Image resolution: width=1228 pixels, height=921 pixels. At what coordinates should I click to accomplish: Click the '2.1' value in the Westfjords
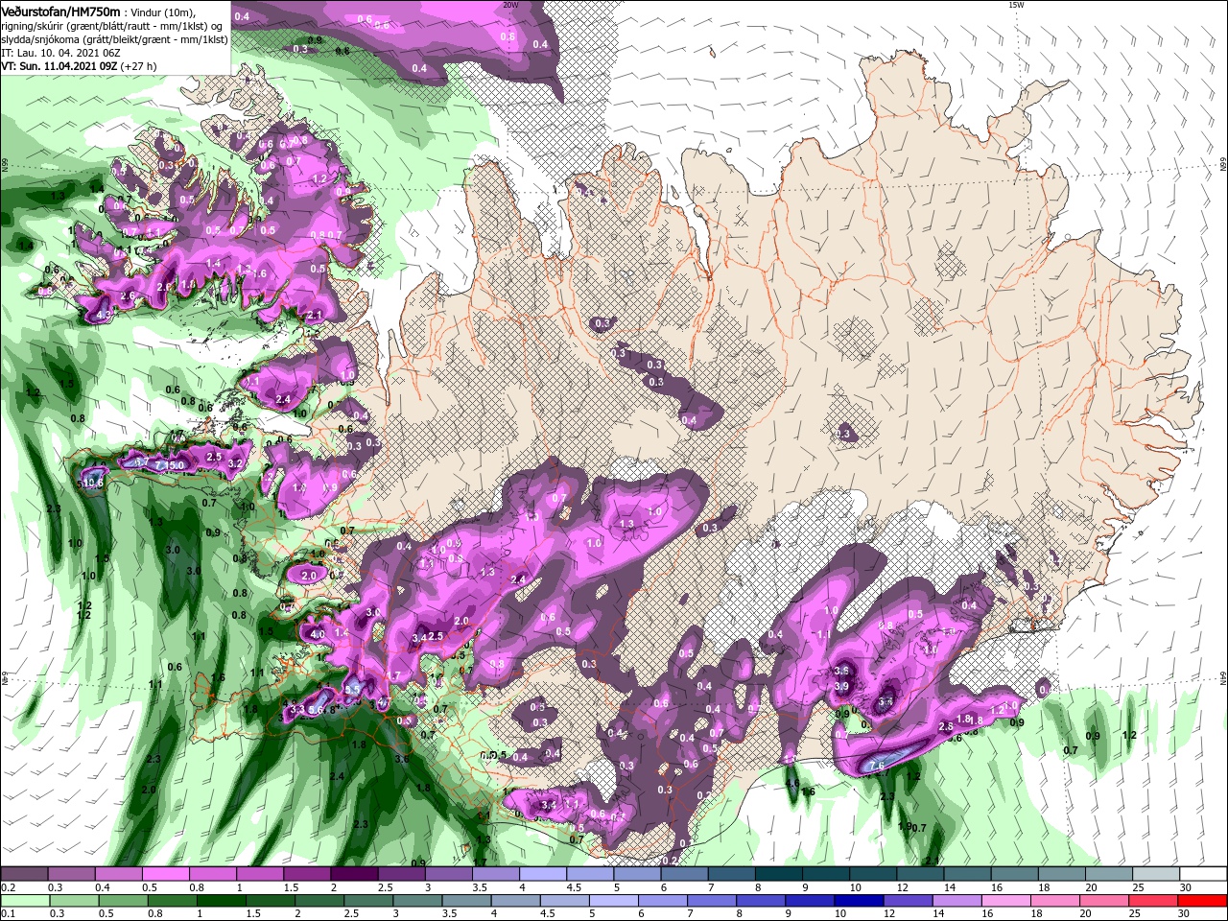pos(314,315)
